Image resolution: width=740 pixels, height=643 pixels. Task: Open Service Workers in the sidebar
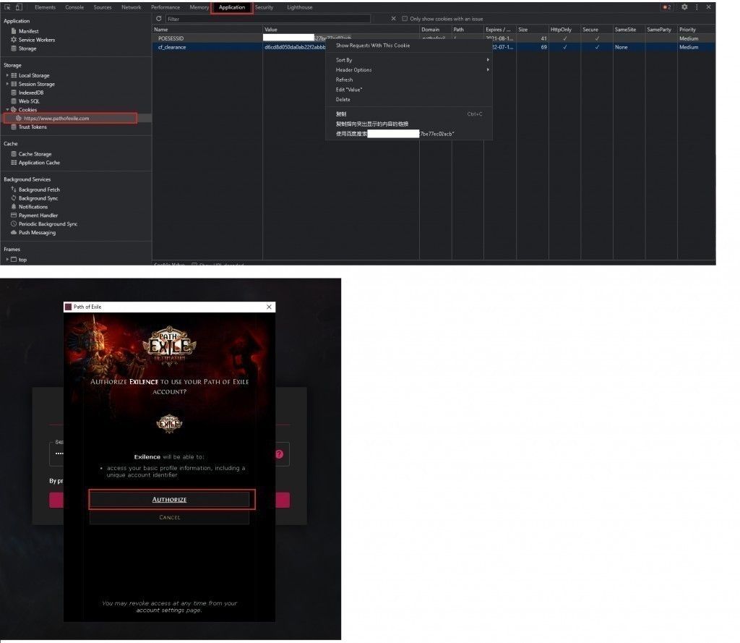click(x=36, y=40)
